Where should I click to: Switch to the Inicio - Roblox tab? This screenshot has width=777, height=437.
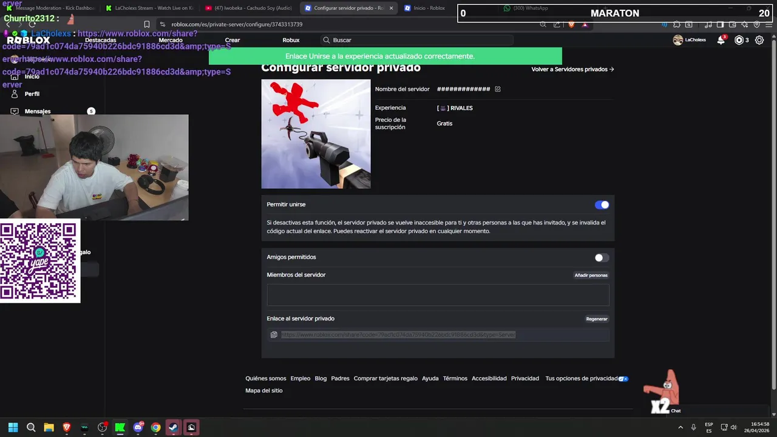pos(428,8)
